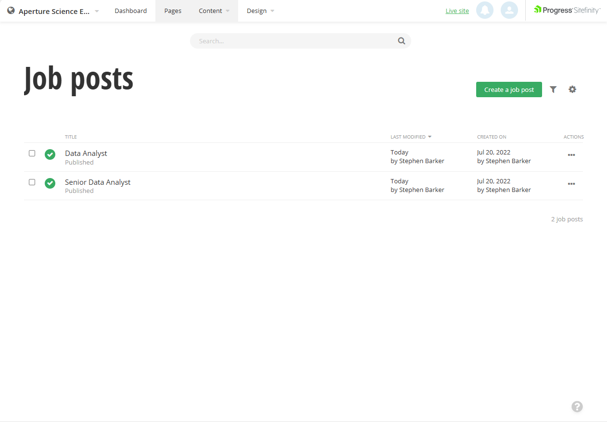This screenshot has height=422, width=607.
Task: Open the actions menu for Senior Data Analyst
Action: (571, 184)
